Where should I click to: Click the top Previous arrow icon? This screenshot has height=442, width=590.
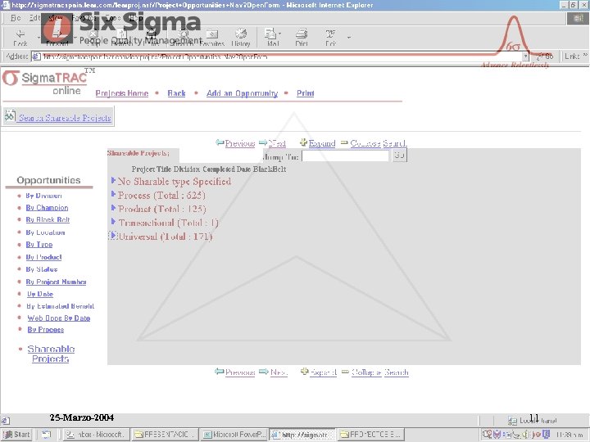[220, 142]
